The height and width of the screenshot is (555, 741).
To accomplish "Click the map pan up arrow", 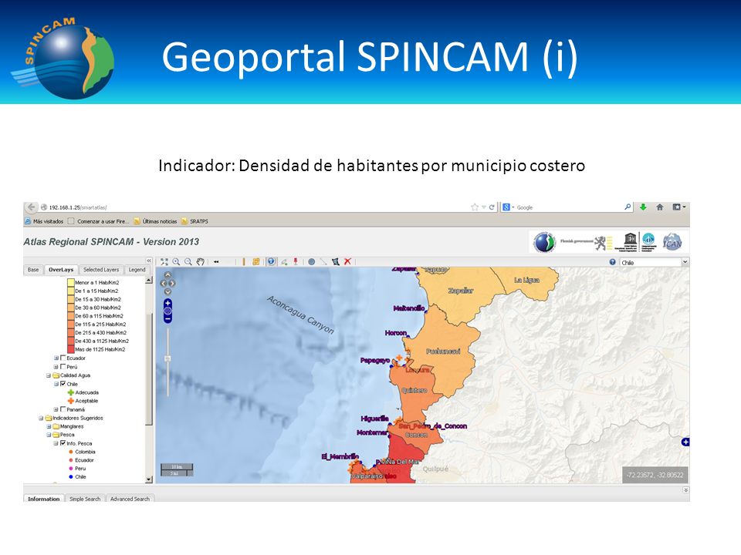I will click(167, 275).
